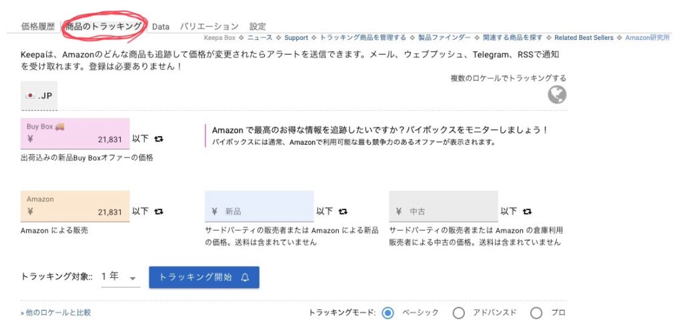The image size is (683, 336).
Task: Switch to the 価格履歴 tab
Action: pyautogui.click(x=38, y=27)
